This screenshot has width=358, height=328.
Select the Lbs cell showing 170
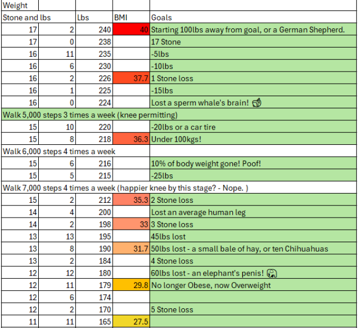[x=94, y=309]
